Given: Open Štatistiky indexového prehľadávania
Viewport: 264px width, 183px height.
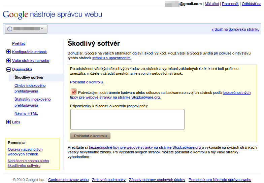Looking at the screenshot, I should pyautogui.click(x=32, y=102).
